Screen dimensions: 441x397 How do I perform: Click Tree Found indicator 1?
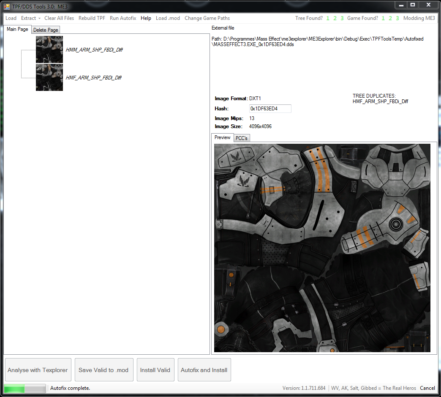click(328, 18)
